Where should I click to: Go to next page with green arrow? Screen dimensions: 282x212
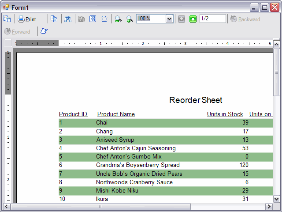(x=193, y=19)
